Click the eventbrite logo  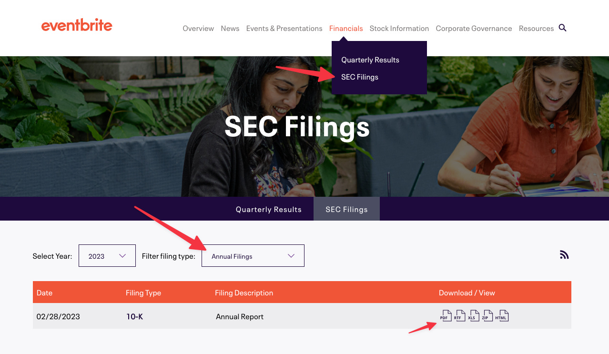77,25
